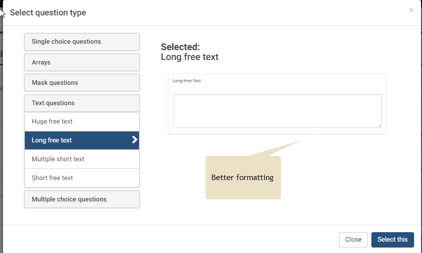Click the 'Long free text' name under Selected

click(190, 57)
